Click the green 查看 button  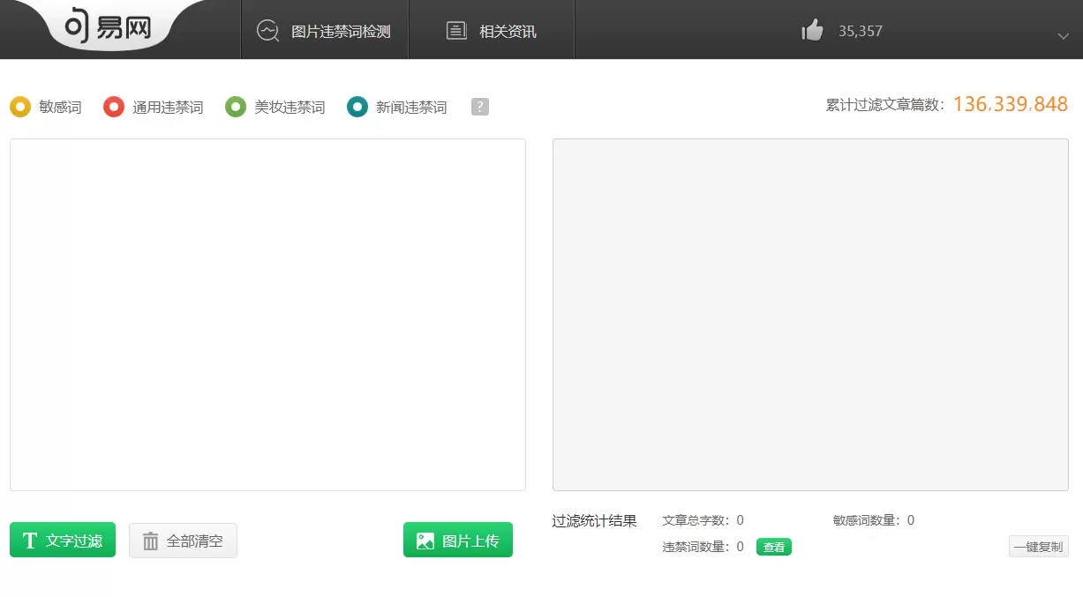click(774, 547)
